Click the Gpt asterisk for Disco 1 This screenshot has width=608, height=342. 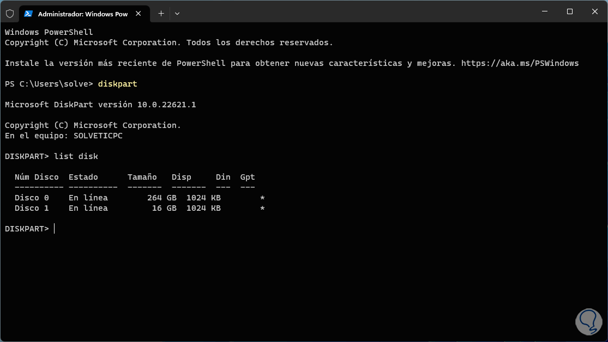[262, 209]
